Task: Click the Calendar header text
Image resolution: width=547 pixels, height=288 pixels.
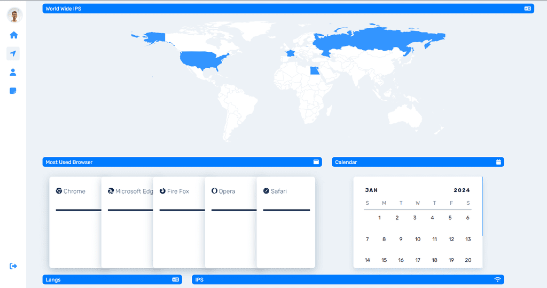Action: pyautogui.click(x=346, y=162)
